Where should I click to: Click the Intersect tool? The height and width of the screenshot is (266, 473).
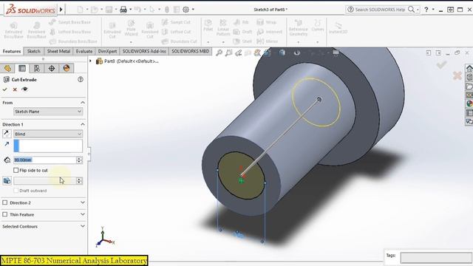pyautogui.click(x=269, y=32)
